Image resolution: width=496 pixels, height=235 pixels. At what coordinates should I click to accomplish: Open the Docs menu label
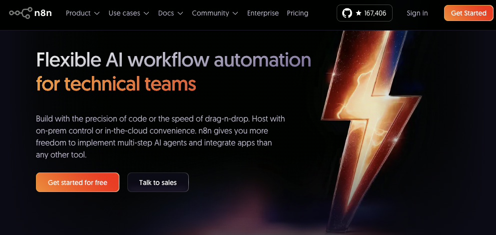[x=166, y=13]
